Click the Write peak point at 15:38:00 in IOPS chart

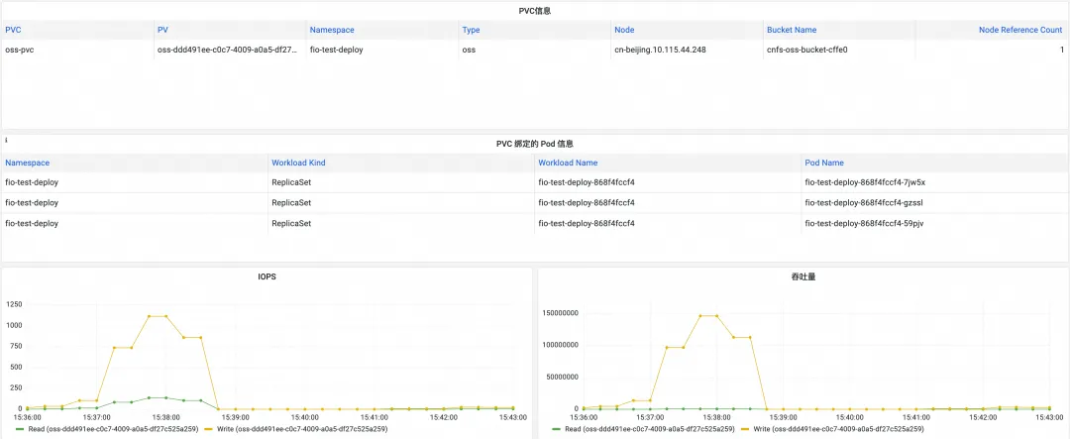pyautogui.click(x=165, y=316)
